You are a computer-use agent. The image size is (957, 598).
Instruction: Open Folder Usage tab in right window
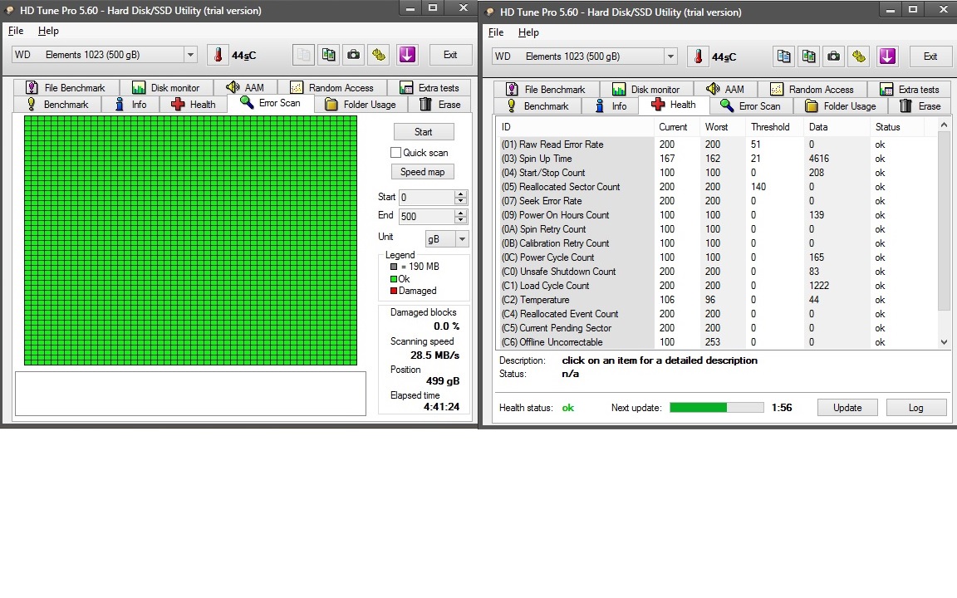pos(841,106)
